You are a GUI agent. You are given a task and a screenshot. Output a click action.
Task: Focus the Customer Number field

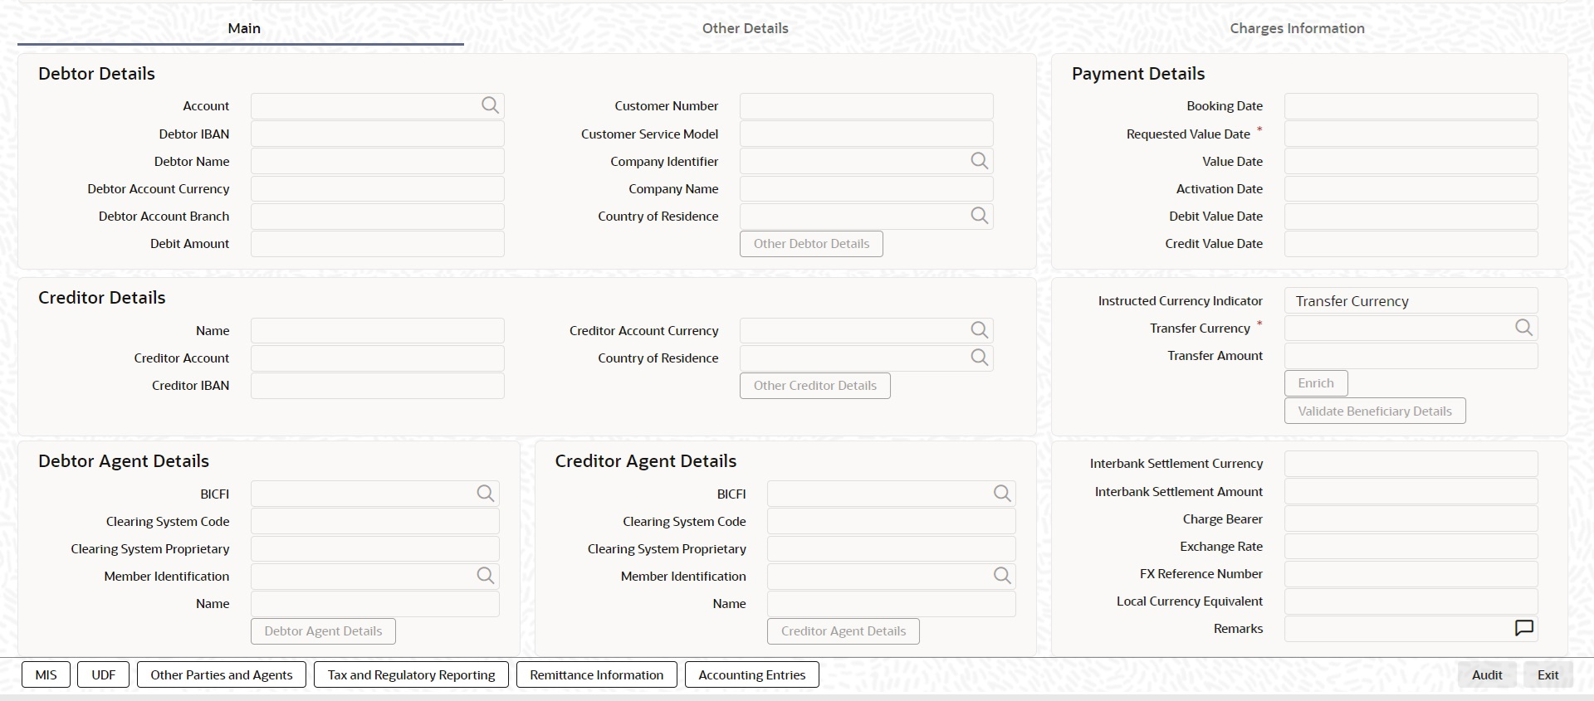tap(866, 105)
